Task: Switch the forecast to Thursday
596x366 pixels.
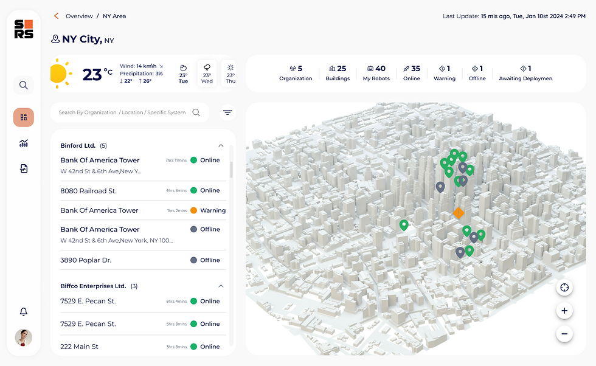Action: point(230,73)
